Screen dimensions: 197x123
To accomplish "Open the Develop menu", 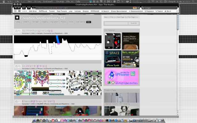I will tap(60, 1).
